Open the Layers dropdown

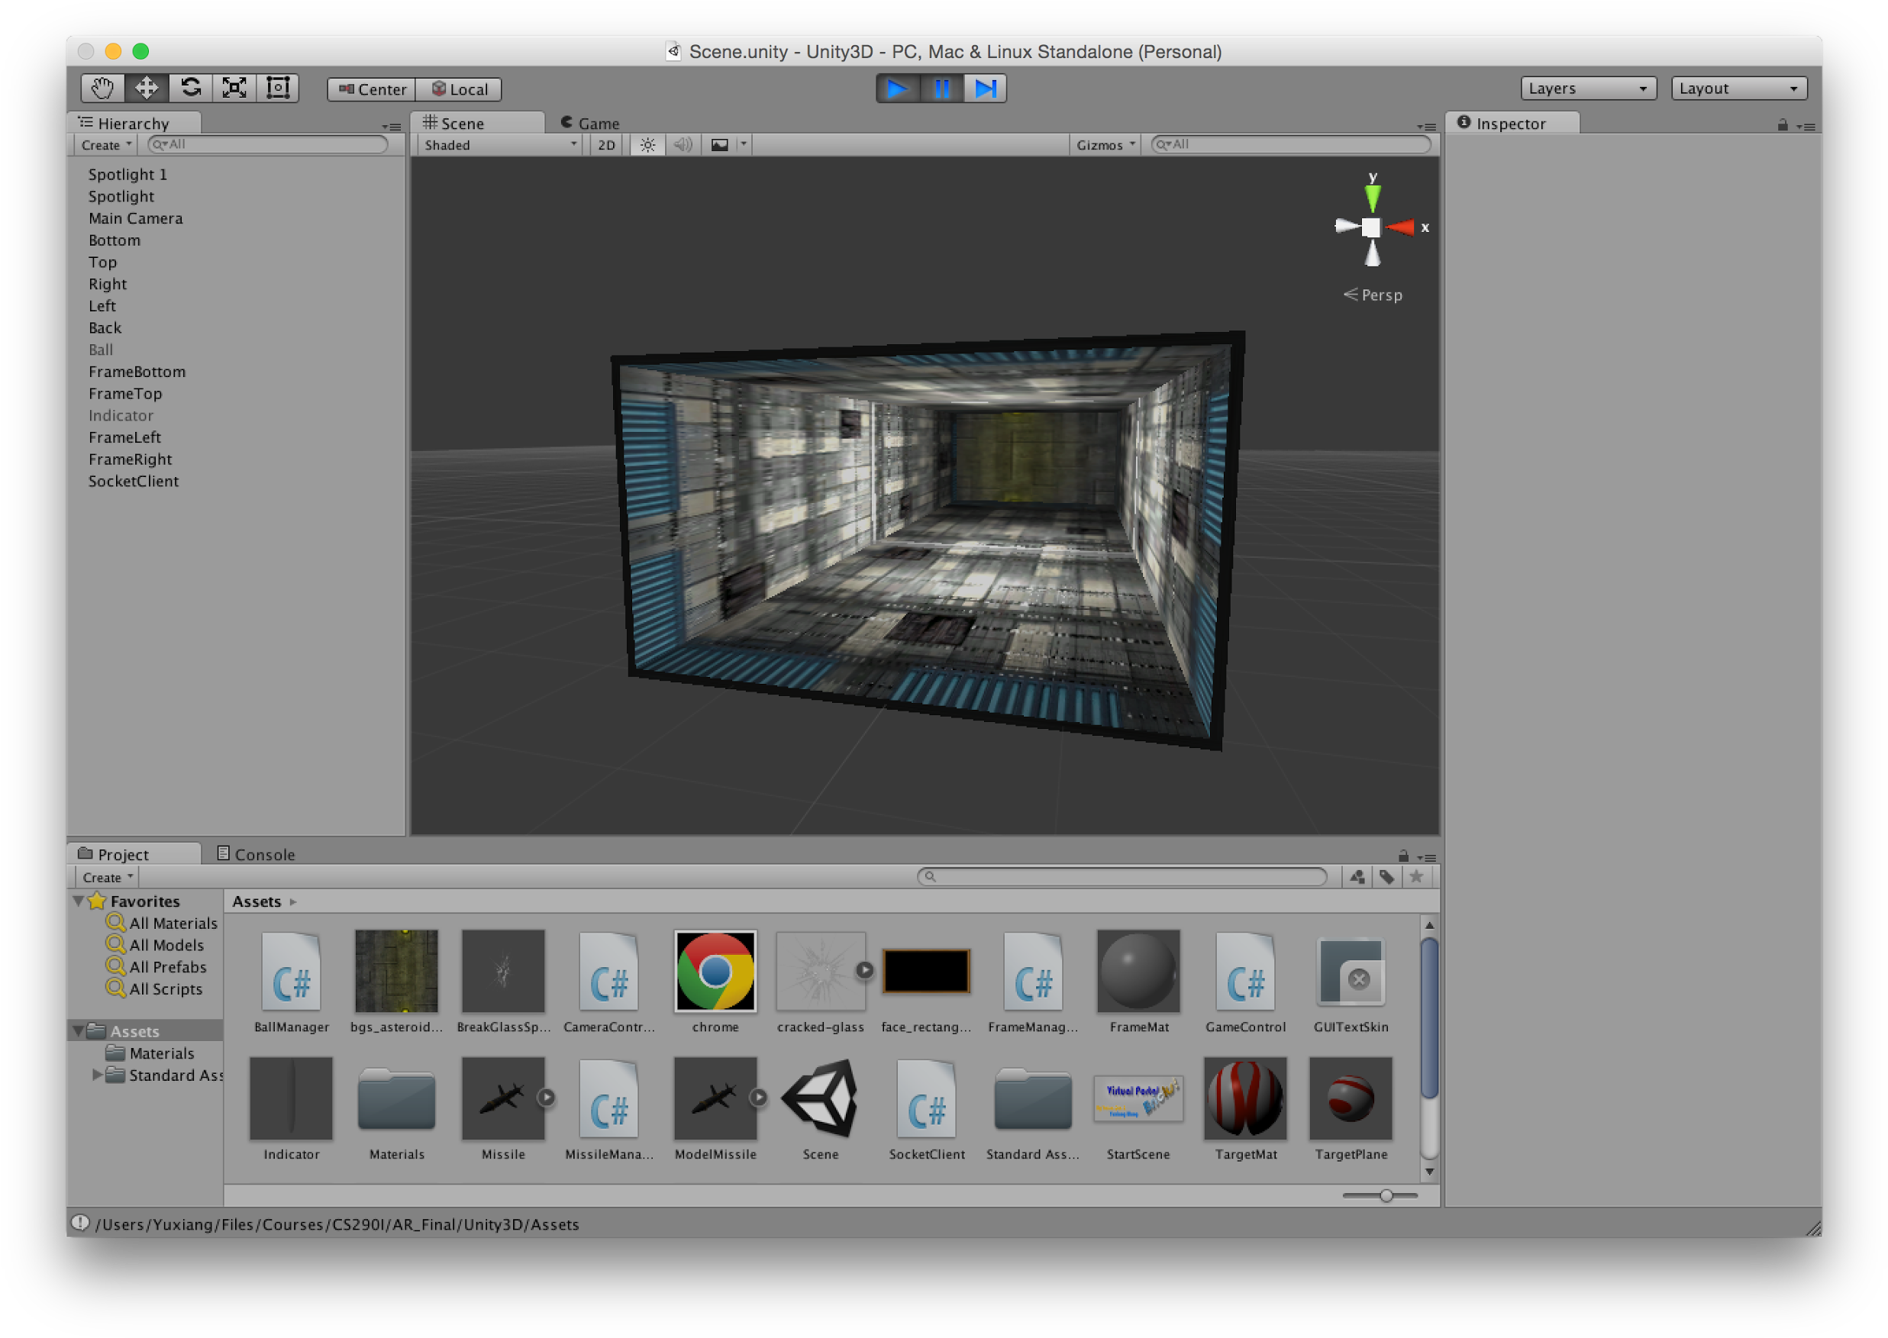1587,88
